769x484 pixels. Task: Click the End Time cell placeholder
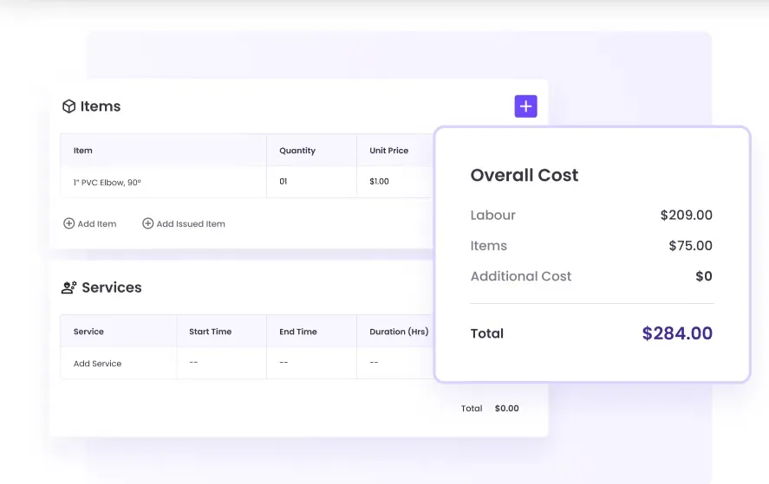click(283, 363)
